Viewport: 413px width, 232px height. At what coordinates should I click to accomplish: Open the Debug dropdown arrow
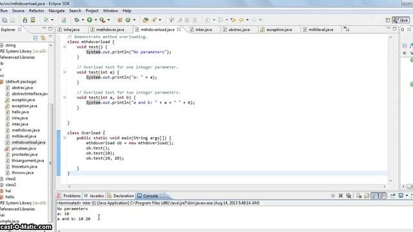(83, 20)
